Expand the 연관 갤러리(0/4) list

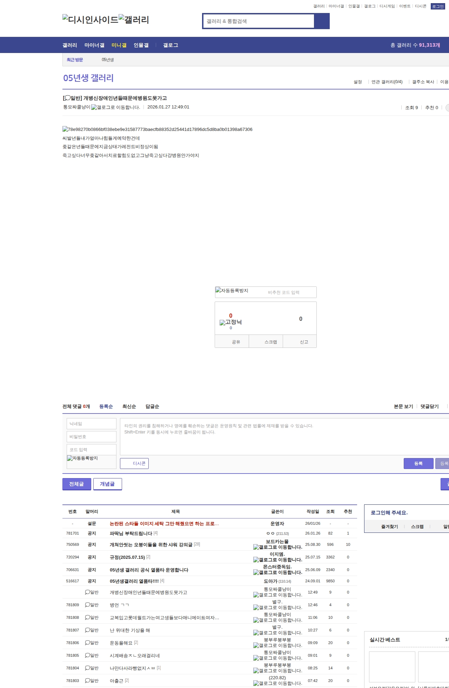click(x=387, y=82)
